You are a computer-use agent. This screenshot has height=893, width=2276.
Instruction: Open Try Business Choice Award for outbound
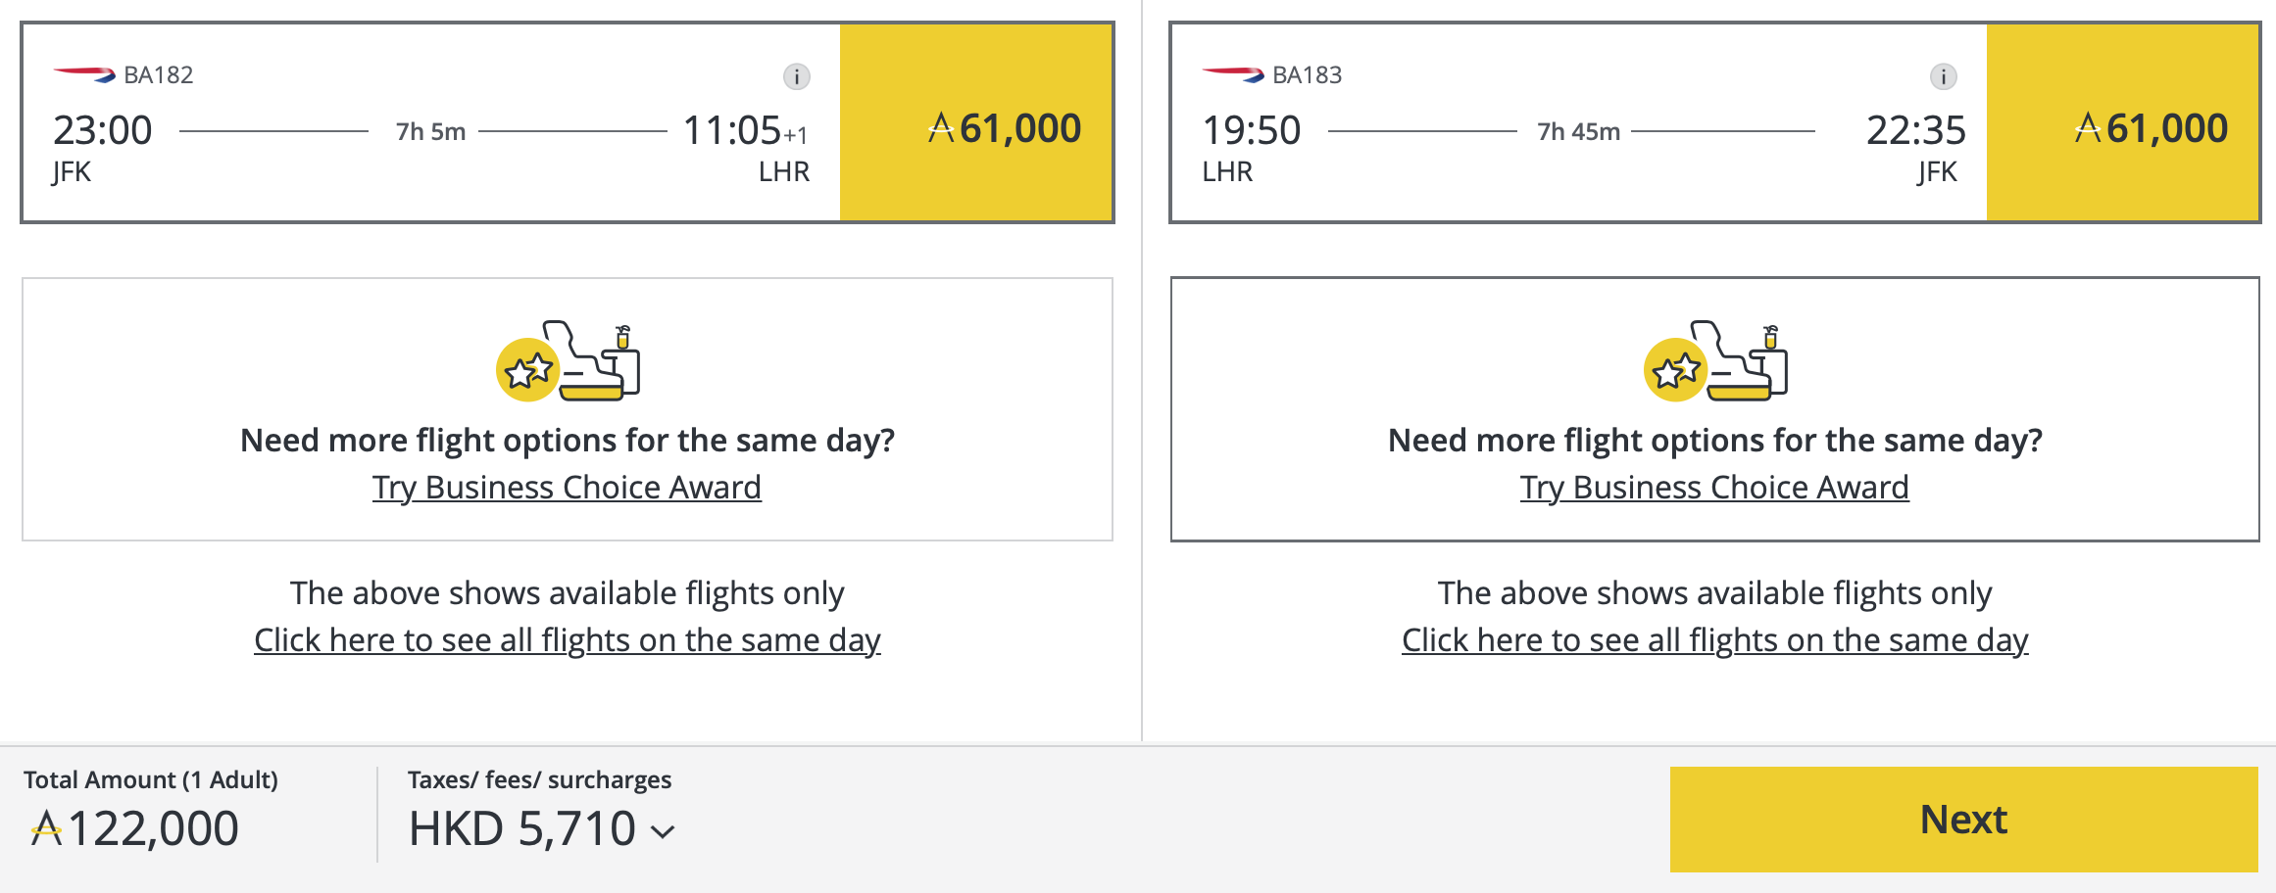[x=567, y=488]
